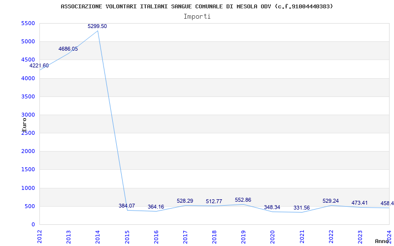394x246 pixels.
Task: Click the 4000 y-axis tick label
Action: click(28, 79)
